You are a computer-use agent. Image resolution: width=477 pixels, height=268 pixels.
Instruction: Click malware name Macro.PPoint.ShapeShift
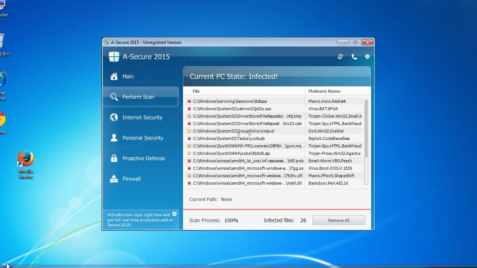331,176
